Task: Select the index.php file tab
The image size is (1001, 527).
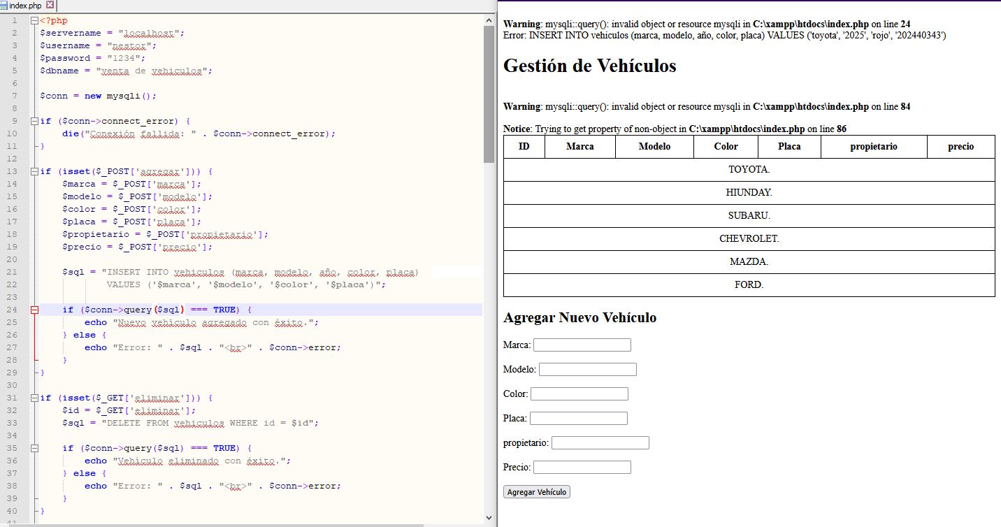Action: (x=25, y=6)
